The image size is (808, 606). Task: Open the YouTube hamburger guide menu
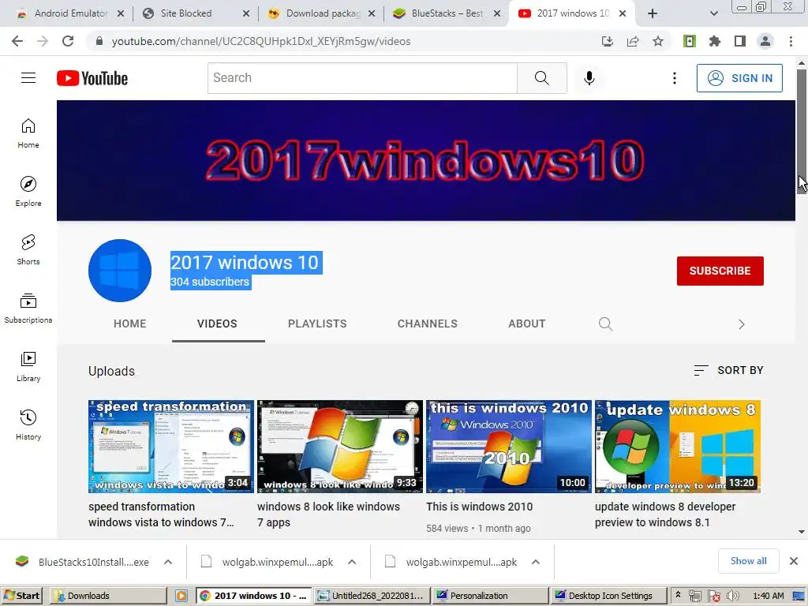pos(28,78)
